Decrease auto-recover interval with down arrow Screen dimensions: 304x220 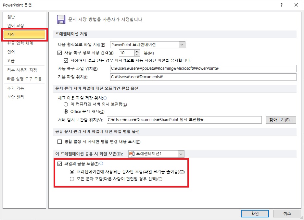click(137, 55)
